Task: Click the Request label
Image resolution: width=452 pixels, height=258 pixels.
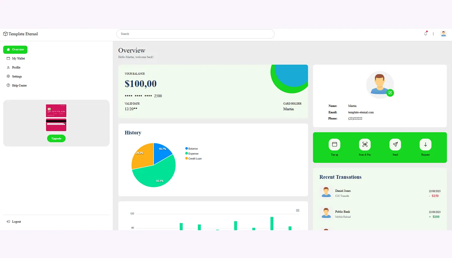Action: point(425,155)
